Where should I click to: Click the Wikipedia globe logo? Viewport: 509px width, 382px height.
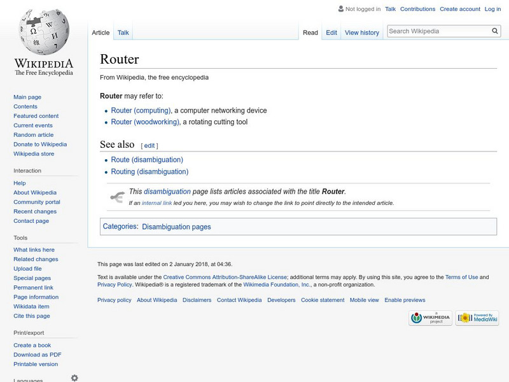coord(43,33)
